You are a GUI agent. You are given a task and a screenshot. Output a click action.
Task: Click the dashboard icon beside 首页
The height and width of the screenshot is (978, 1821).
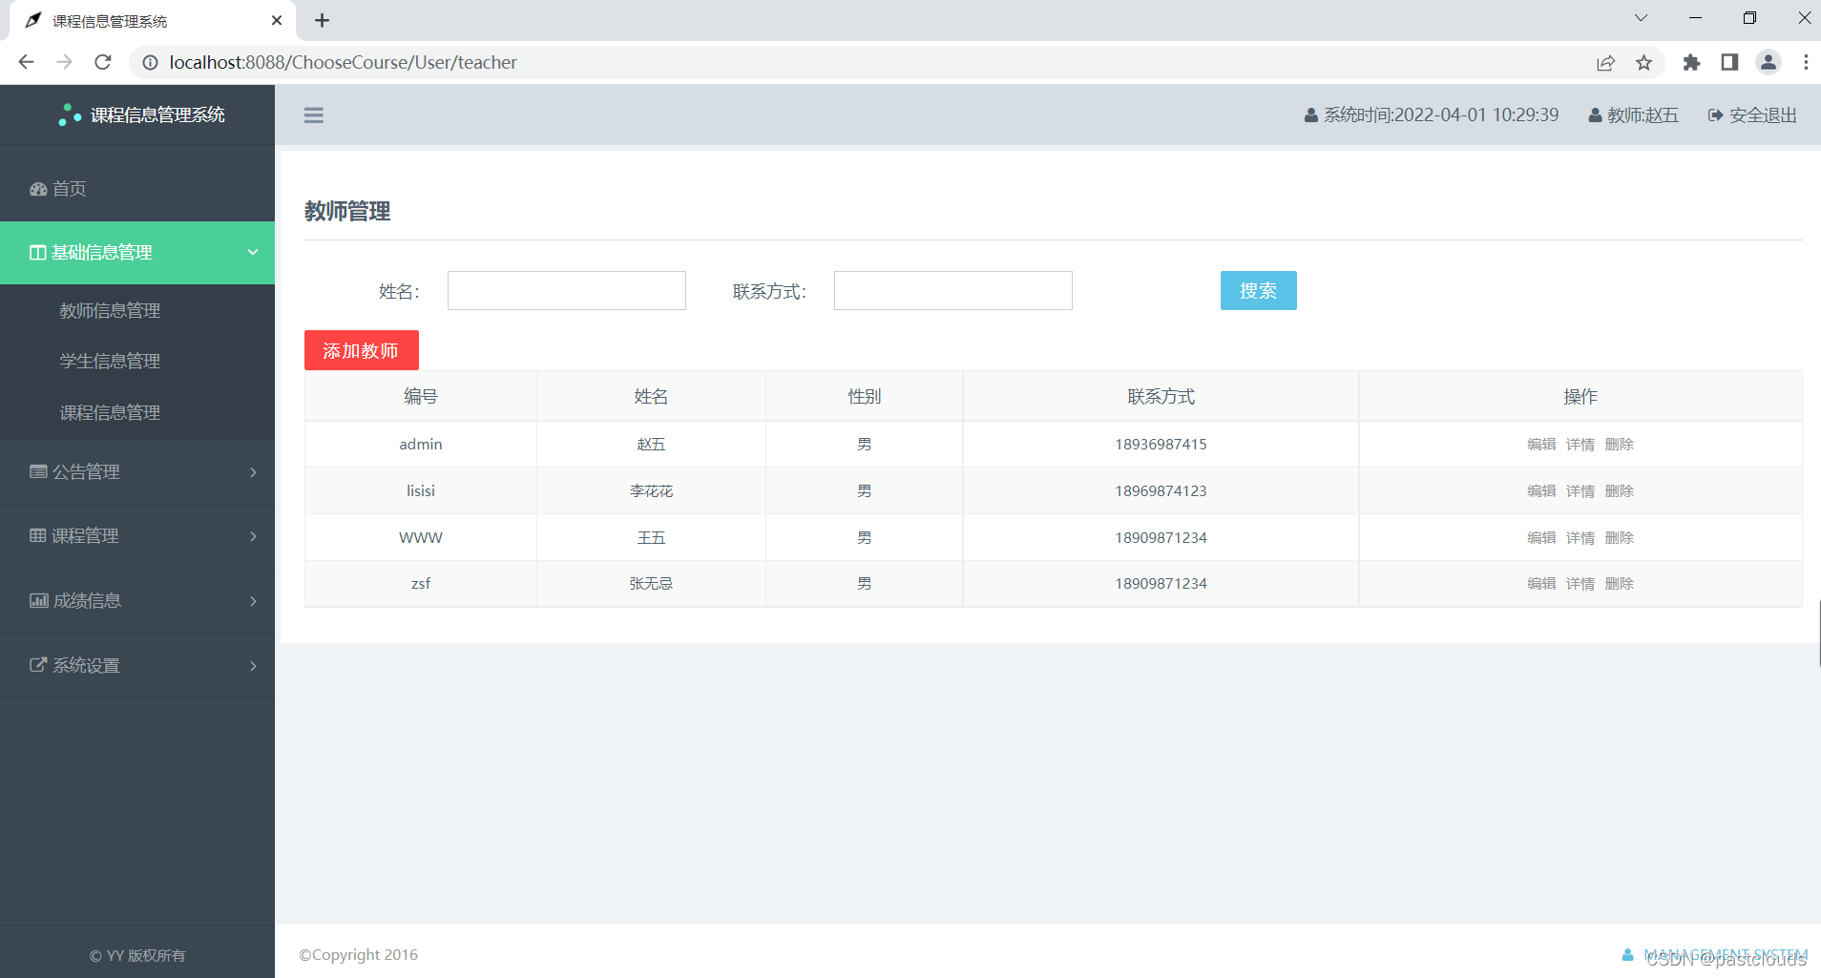pyautogui.click(x=37, y=188)
